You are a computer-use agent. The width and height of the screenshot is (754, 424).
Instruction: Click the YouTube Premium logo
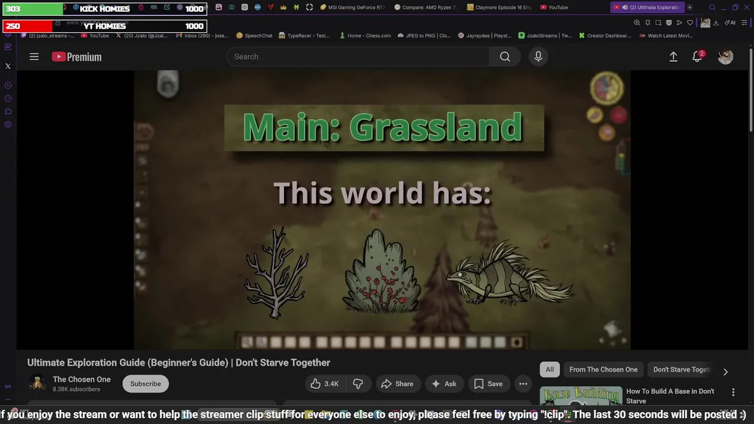click(x=77, y=57)
